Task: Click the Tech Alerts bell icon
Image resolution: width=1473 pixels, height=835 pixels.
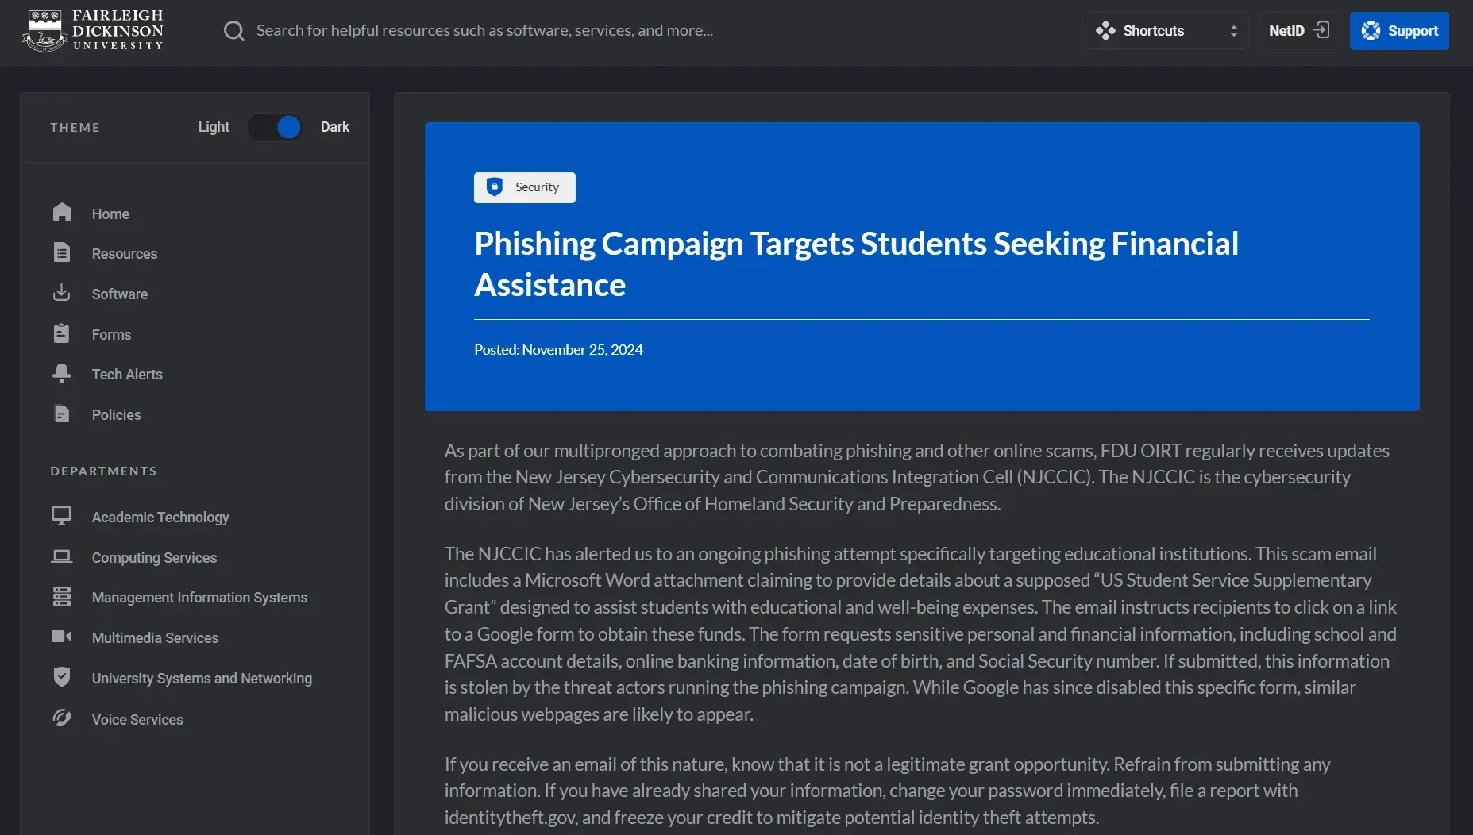Action: coord(62,373)
